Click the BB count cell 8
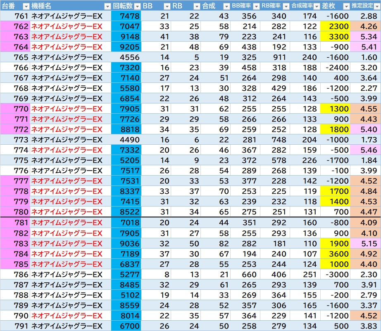This screenshot has height=331, width=381. [156, 274]
